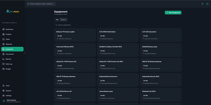Click the Equipment truck icon
Screen dimensions: 211x105
click(3, 49)
